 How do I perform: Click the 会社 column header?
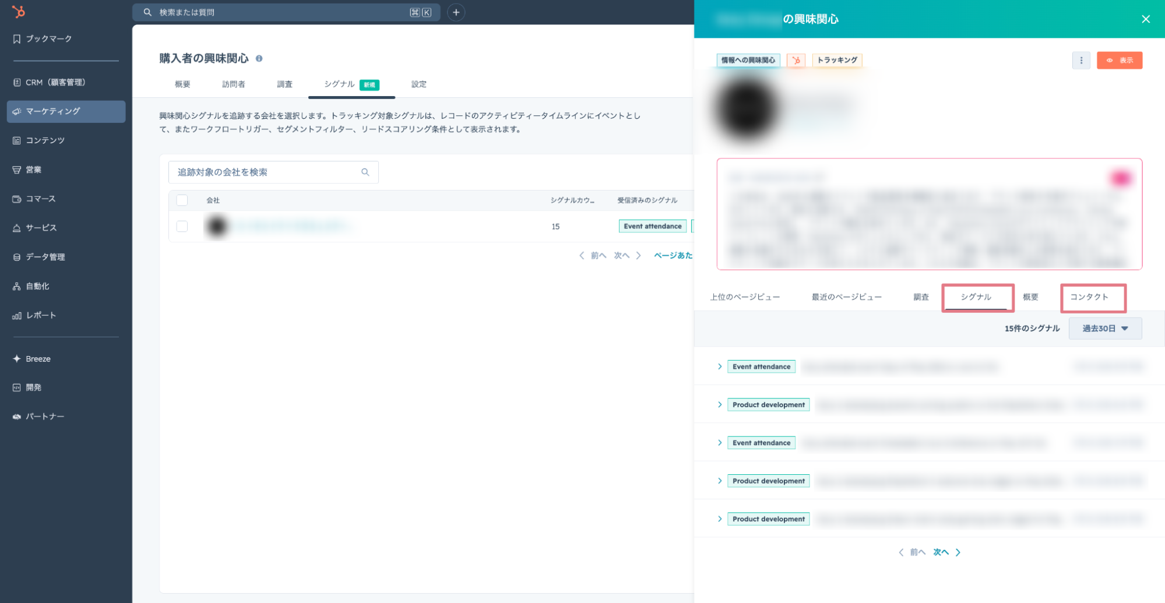pos(213,200)
